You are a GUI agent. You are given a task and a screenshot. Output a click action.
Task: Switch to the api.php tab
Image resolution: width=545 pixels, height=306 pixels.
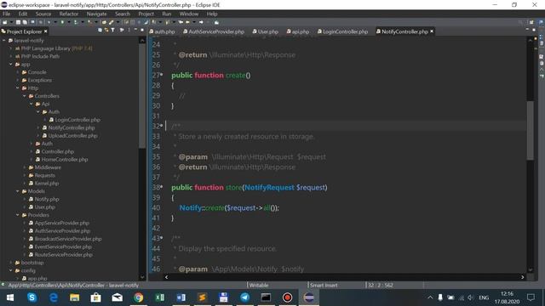pyautogui.click(x=298, y=31)
